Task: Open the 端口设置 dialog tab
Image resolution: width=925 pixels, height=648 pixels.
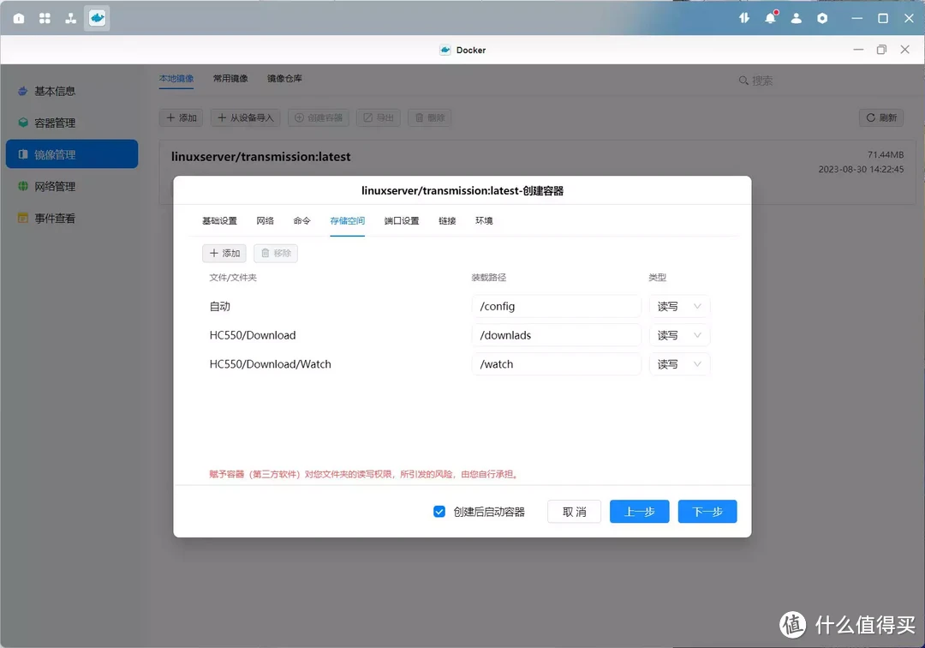Action: point(402,221)
